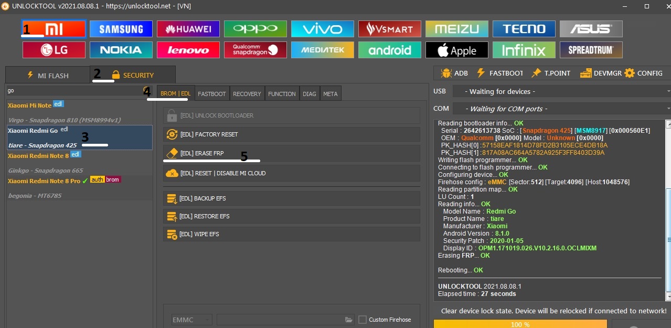Click [EDL] FACTORY RESET button

click(x=292, y=134)
